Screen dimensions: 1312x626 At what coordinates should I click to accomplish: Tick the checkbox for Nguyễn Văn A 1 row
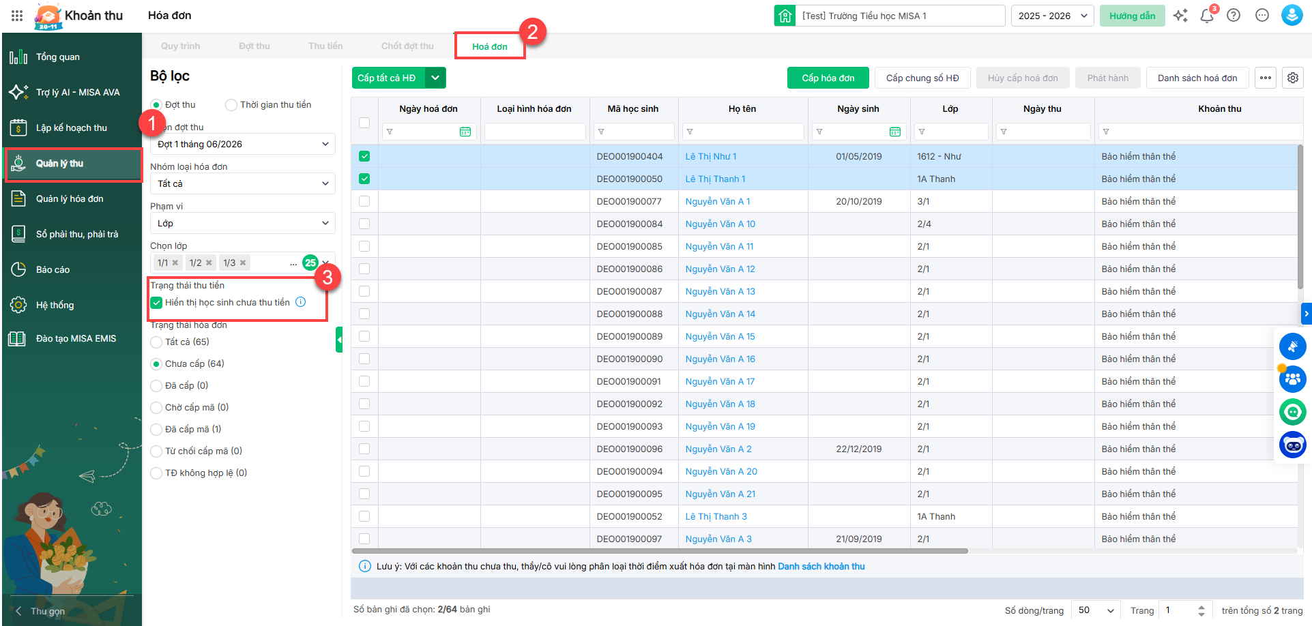[364, 201]
